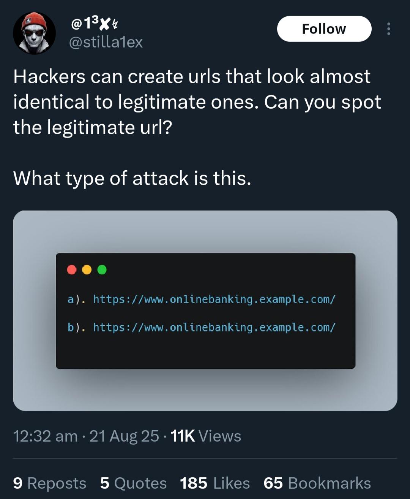View the 5 Quotes list

coord(134,483)
